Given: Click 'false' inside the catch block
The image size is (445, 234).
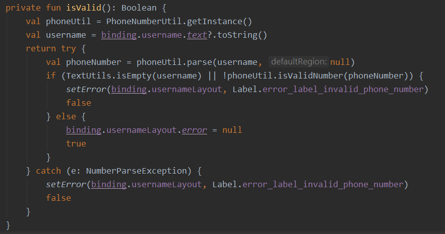Looking at the screenshot, I should click(58, 198).
